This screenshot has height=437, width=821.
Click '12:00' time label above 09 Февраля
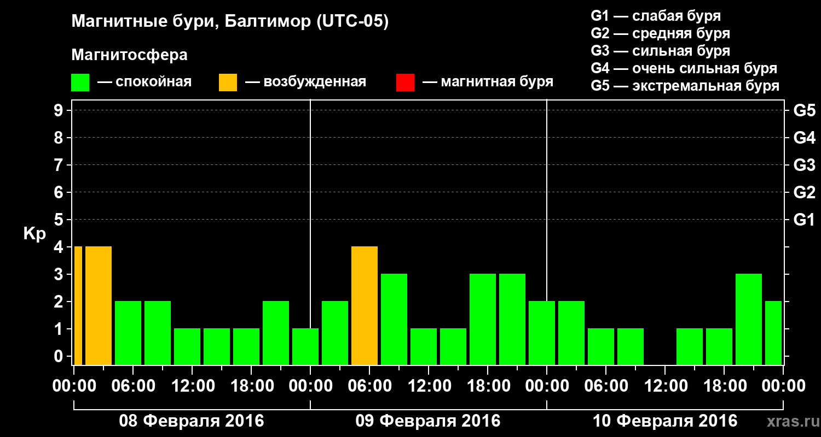coord(429,386)
